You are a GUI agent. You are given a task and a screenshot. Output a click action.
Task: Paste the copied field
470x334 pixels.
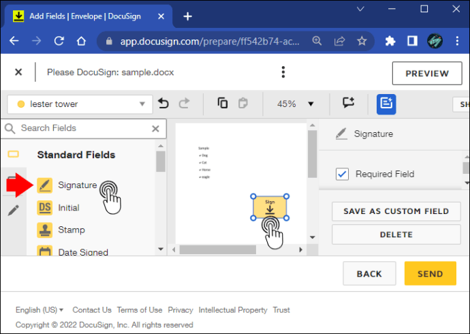click(242, 103)
